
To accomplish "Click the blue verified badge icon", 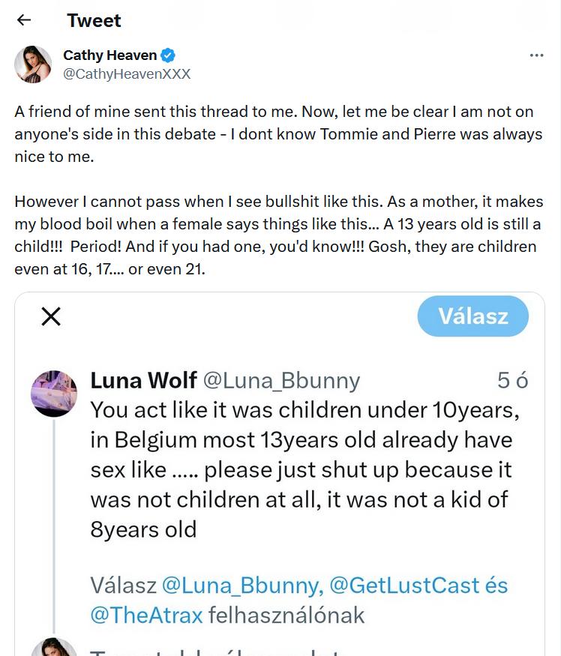I will coord(169,55).
